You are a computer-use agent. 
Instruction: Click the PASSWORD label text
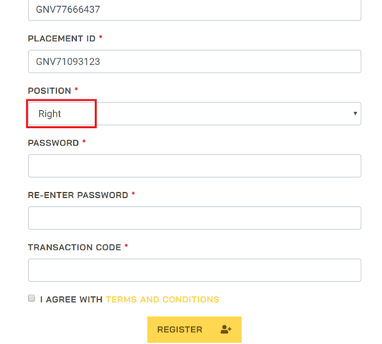click(53, 143)
